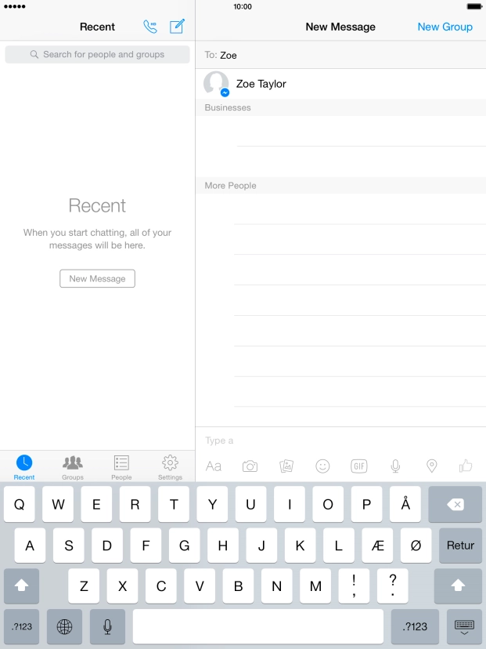Tap the right .?123 key
Image resolution: width=486 pixels, height=649 pixels.
click(415, 626)
